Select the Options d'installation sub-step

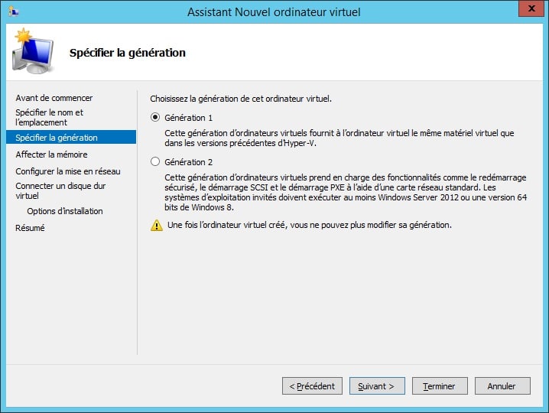point(65,211)
